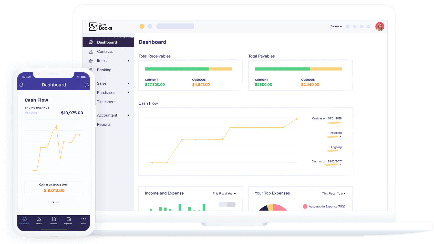Open the Dashboard from the sidebar

[107, 42]
